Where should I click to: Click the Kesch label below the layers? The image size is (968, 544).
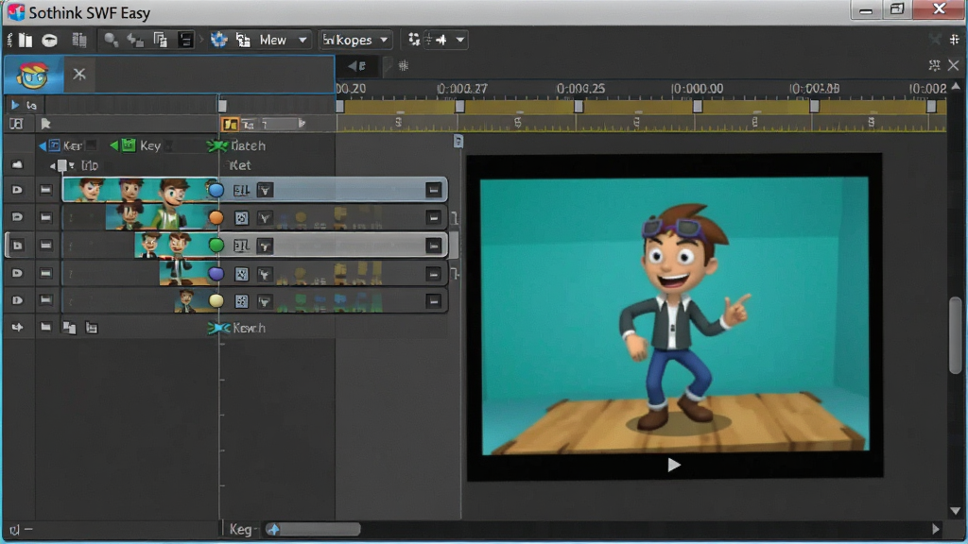[249, 328]
